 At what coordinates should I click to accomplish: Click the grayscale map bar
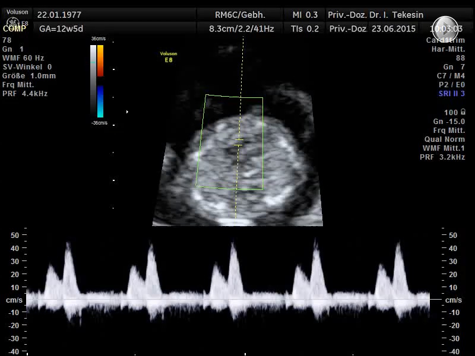coord(93,81)
